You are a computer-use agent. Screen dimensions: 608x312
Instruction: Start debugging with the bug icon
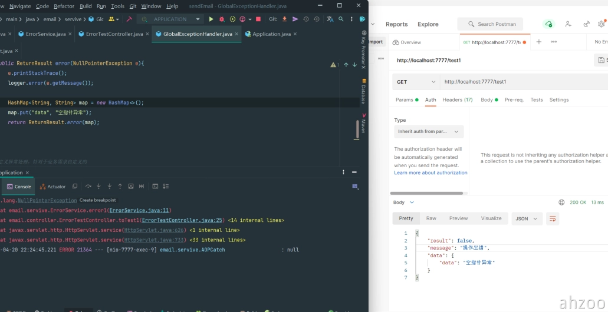pyautogui.click(x=222, y=19)
